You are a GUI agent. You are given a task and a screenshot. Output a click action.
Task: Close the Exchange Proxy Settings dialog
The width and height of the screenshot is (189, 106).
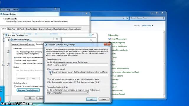click(x=107, y=44)
